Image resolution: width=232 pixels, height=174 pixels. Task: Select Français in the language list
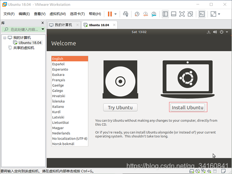[x=70, y=80]
